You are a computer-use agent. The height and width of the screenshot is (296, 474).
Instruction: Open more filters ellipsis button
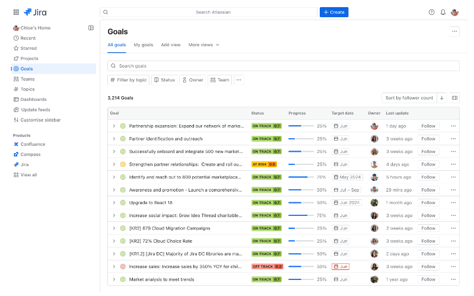pos(239,80)
